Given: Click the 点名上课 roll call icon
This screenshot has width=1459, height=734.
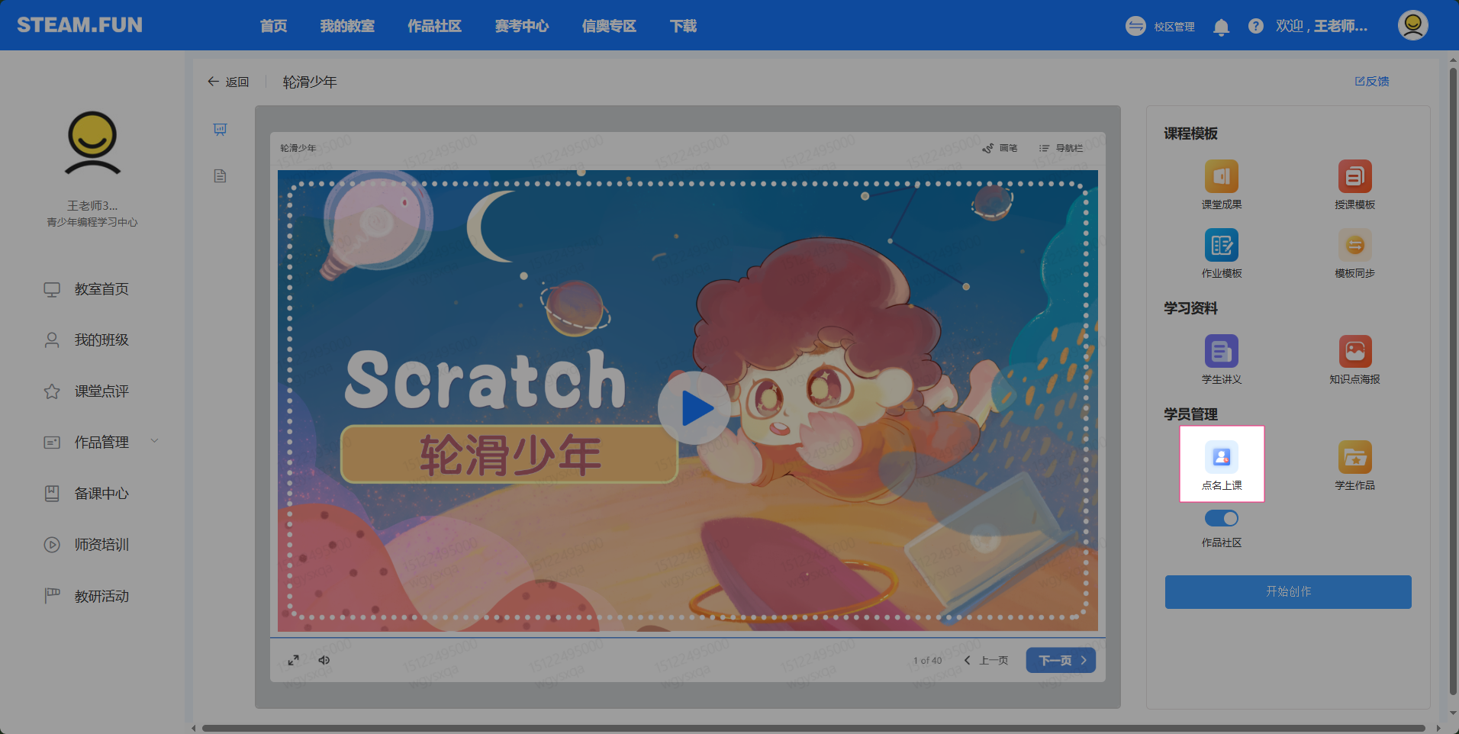Looking at the screenshot, I should coord(1221,458).
